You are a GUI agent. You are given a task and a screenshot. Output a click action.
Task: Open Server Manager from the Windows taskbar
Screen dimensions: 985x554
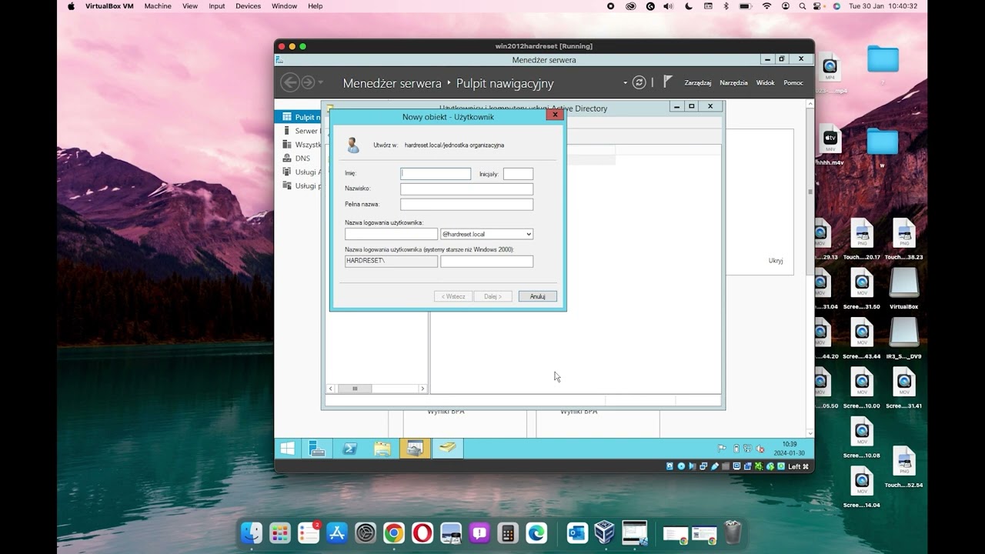[316, 449]
